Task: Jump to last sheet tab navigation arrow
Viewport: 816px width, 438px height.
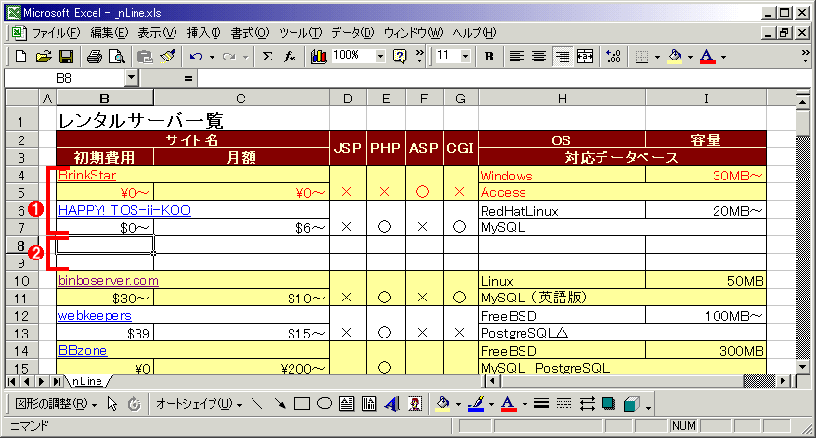Action: coord(56,381)
